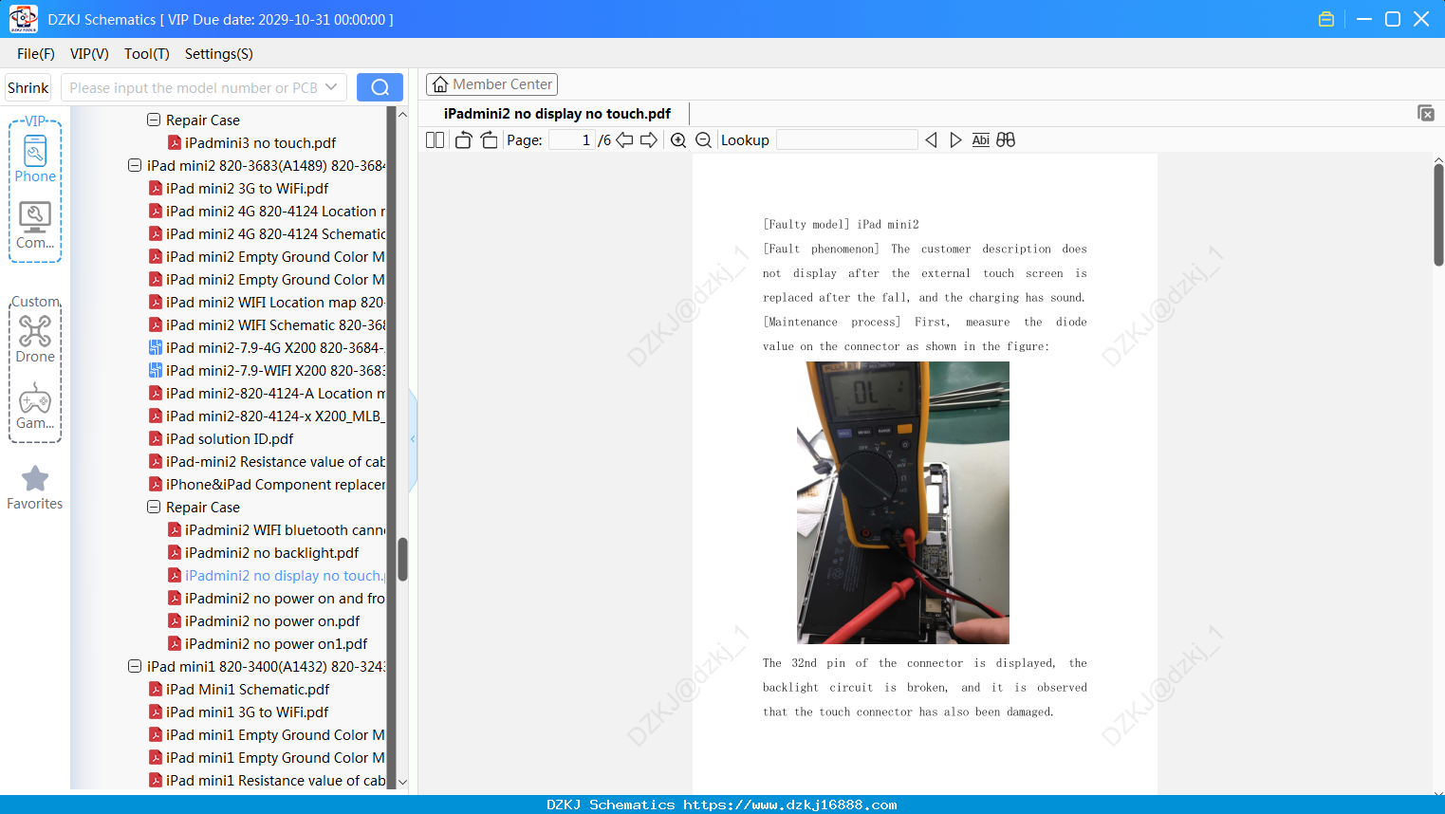Click the file tree vertical scrollbar thumb

[402, 560]
